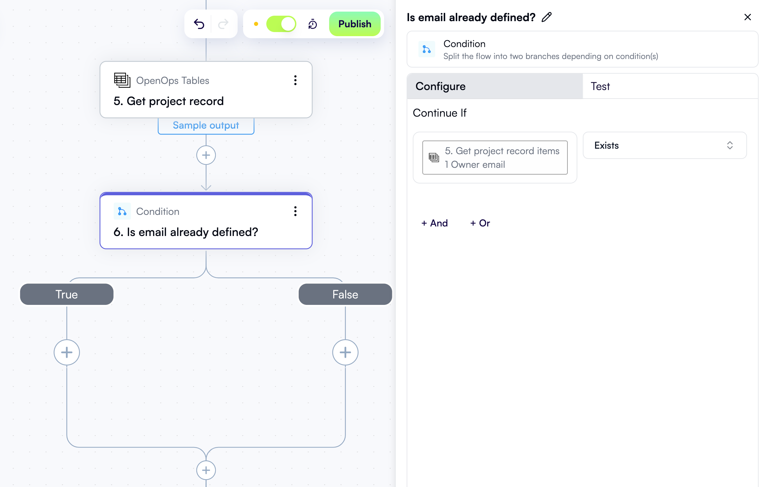Screen dimensions: 760x487
Task: Select the Configure tab
Action: pos(440,86)
